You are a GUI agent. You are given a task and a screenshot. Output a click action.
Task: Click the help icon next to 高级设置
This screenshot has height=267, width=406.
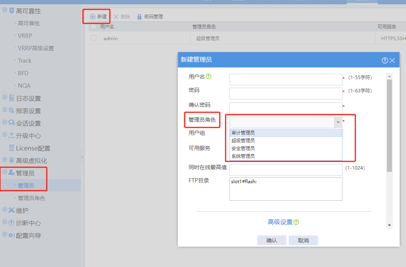point(296,222)
